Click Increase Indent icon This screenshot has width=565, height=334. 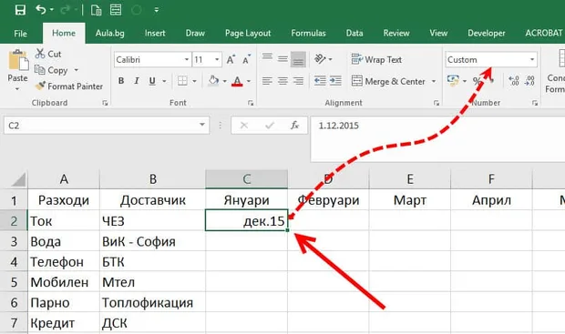pos(335,81)
